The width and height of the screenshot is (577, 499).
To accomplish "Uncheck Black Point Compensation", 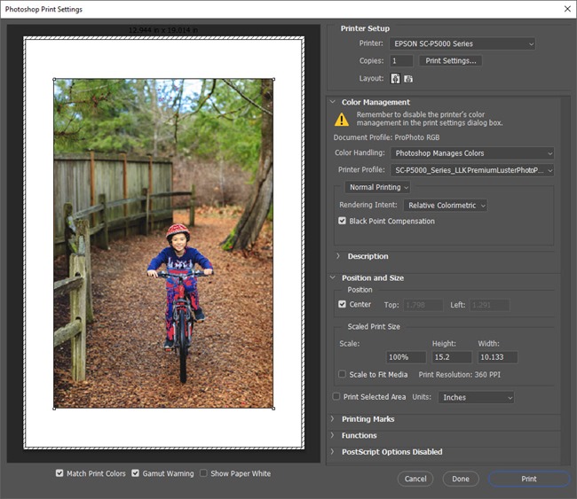I will (x=343, y=221).
